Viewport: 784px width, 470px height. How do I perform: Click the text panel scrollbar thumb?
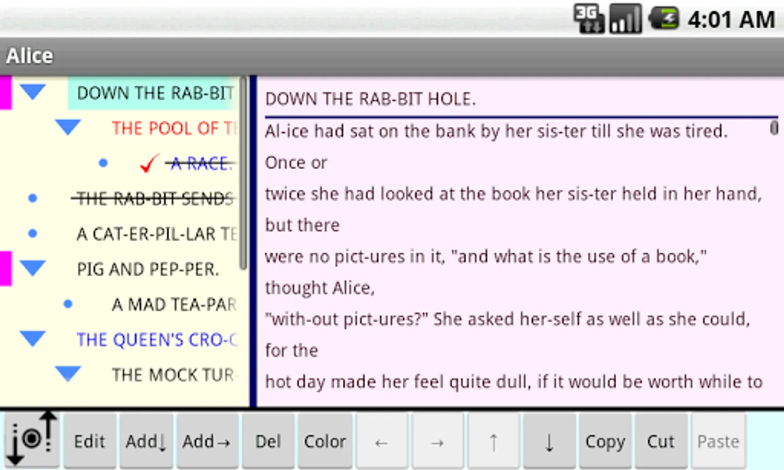(774, 127)
